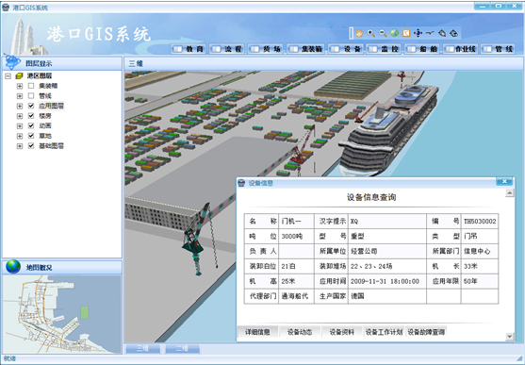
Task: Click the globe icon beside 地图概况
Action: 13,267
